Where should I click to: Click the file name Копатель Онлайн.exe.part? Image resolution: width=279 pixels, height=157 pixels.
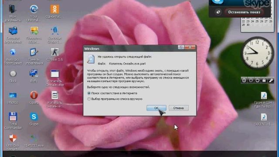pos(127,64)
